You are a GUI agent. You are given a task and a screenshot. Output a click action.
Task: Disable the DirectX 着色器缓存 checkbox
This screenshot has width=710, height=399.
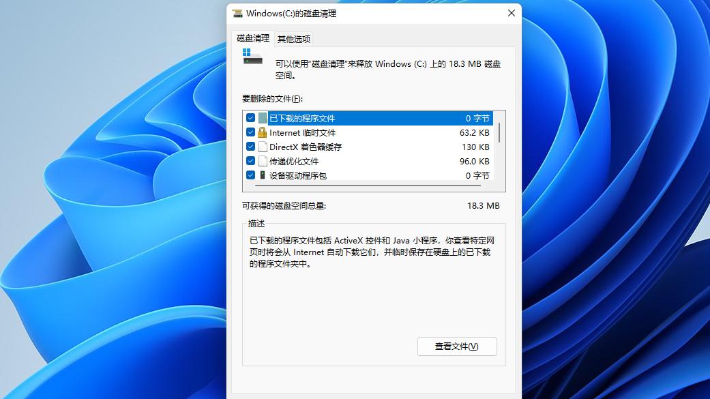pos(250,147)
